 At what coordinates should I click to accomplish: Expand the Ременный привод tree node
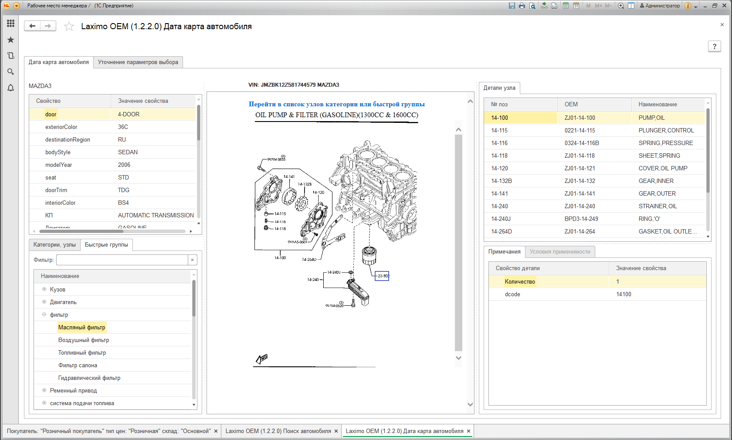pyautogui.click(x=44, y=390)
